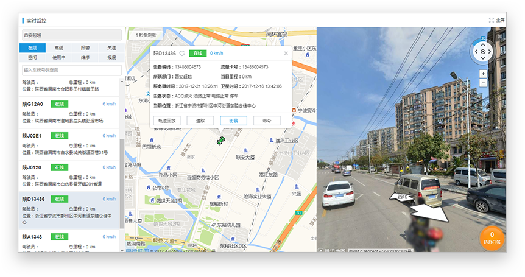Image resolution: width=525 pixels, height=277 pixels.
Task: Select the 维修 status filter
Action: coord(85,57)
